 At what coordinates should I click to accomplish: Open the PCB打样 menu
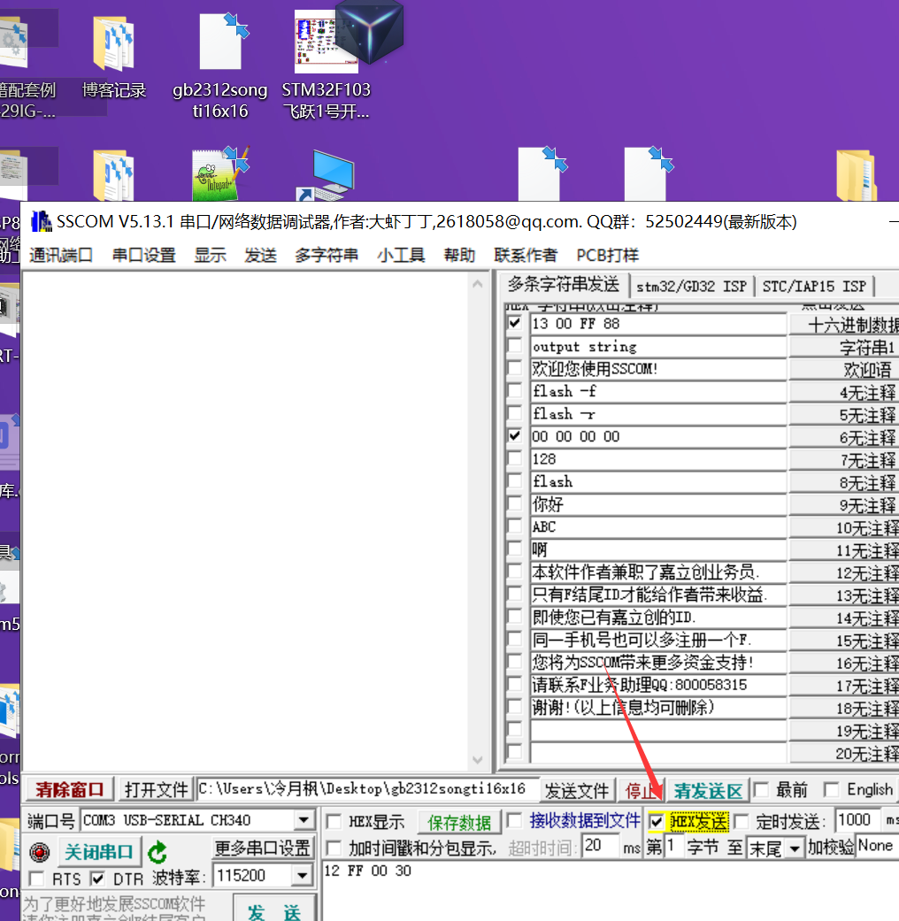pos(607,255)
